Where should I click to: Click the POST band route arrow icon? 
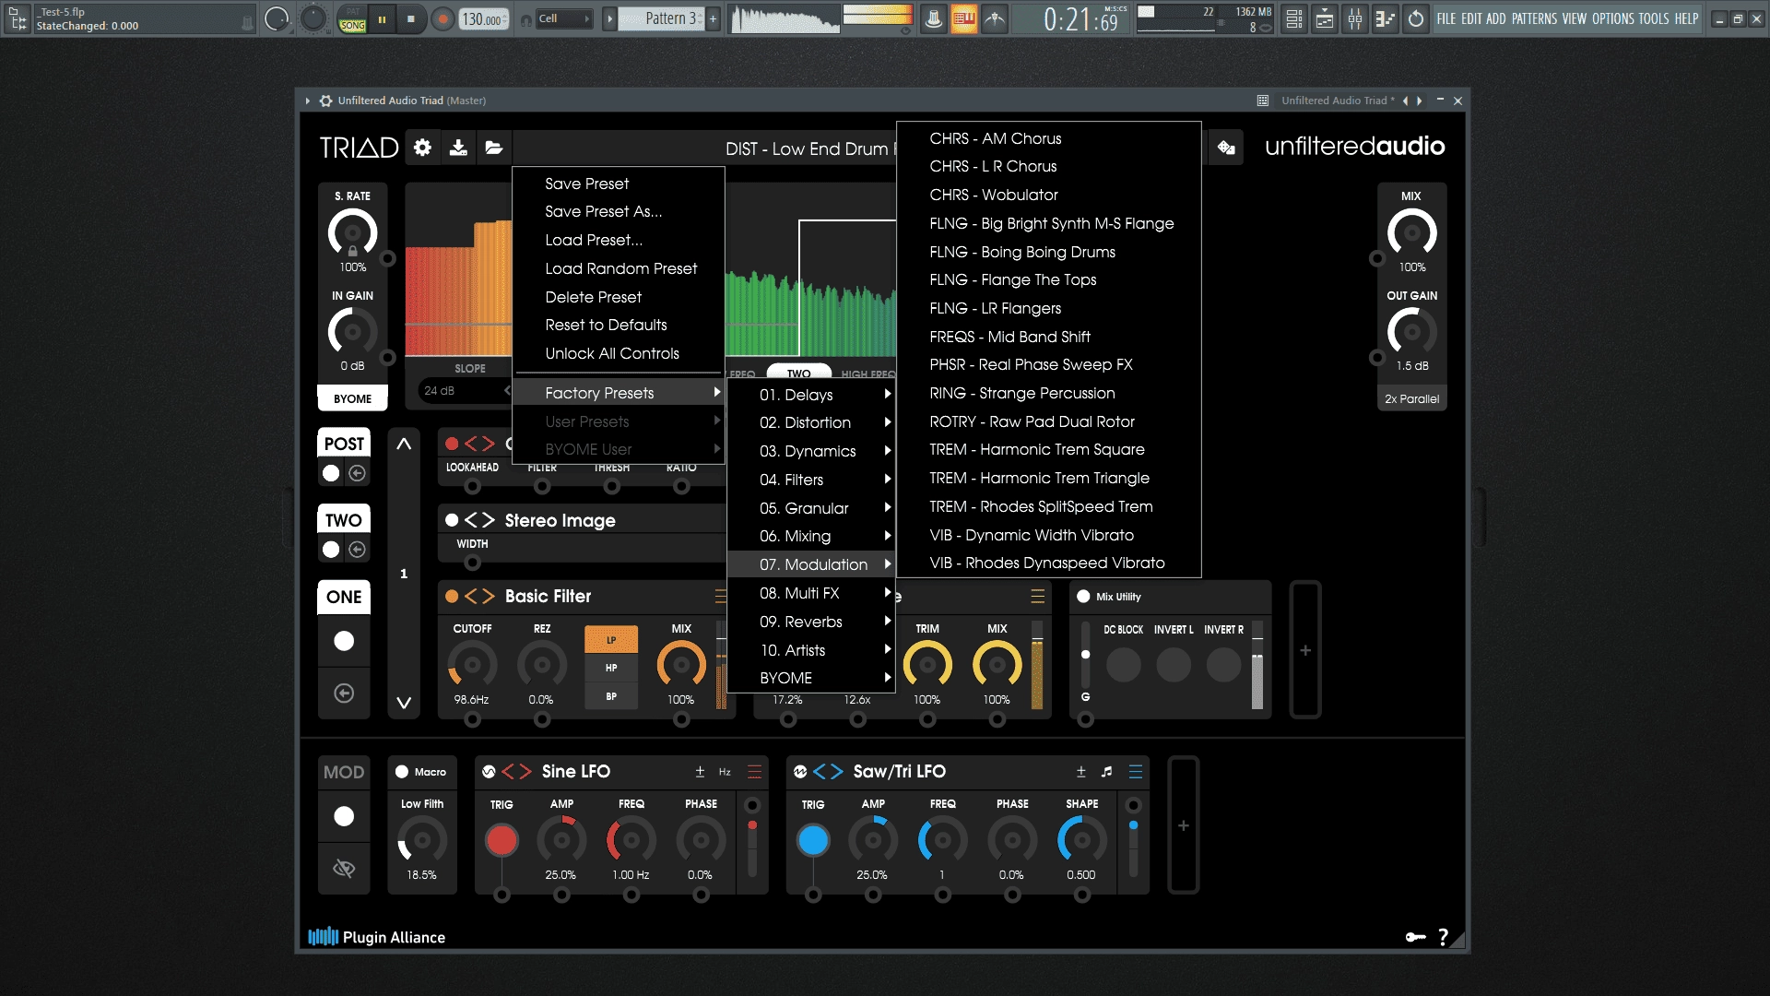pos(358,473)
